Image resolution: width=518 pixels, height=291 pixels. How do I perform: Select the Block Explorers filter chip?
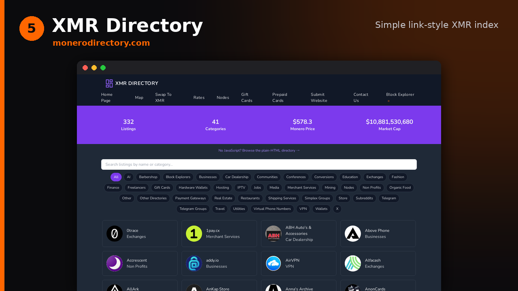point(178,177)
